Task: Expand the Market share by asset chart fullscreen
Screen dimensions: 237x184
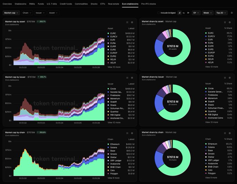Action: (225, 22)
